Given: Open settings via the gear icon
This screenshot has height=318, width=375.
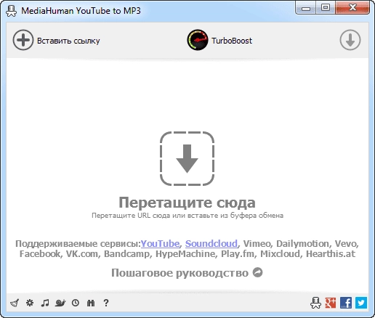Looking at the screenshot, I should [30, 303].
